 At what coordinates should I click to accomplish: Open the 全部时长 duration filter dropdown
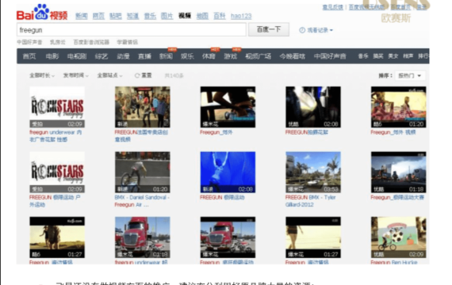click(x=42, y=75)
